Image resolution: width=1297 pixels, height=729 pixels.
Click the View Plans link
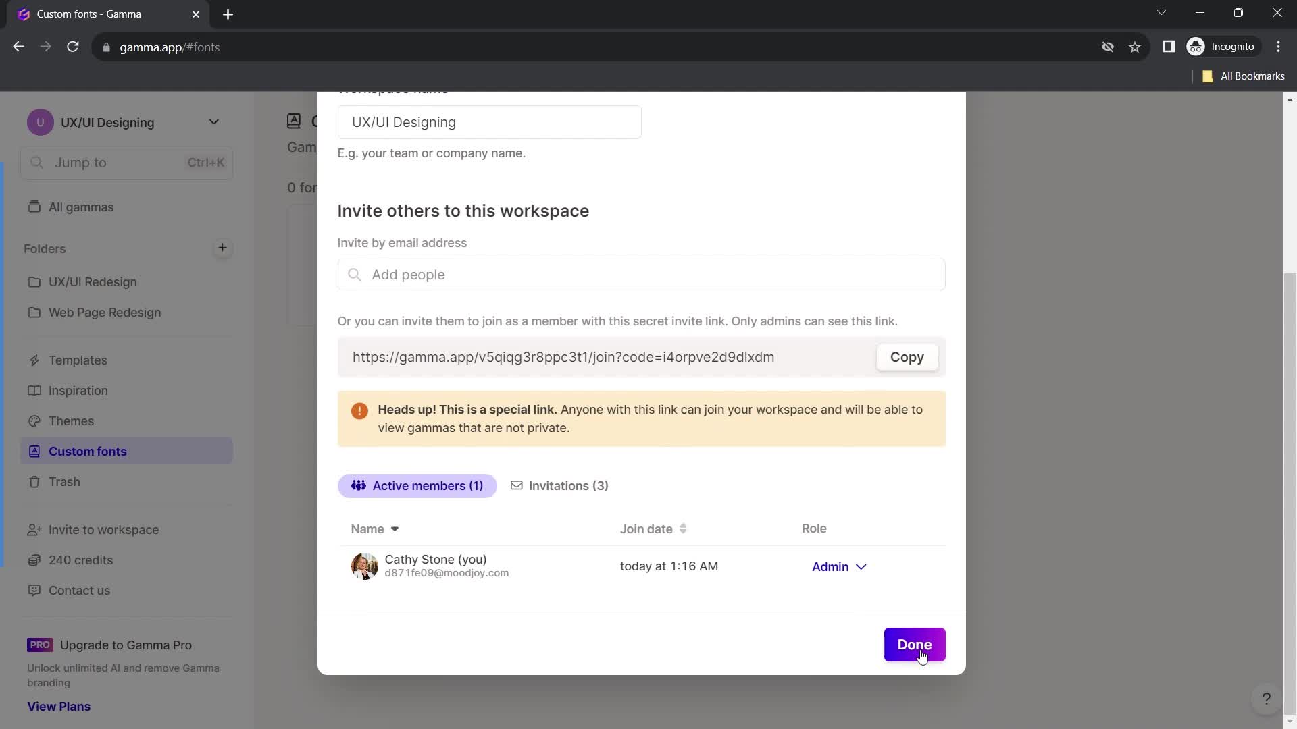(x=58, y=706)
